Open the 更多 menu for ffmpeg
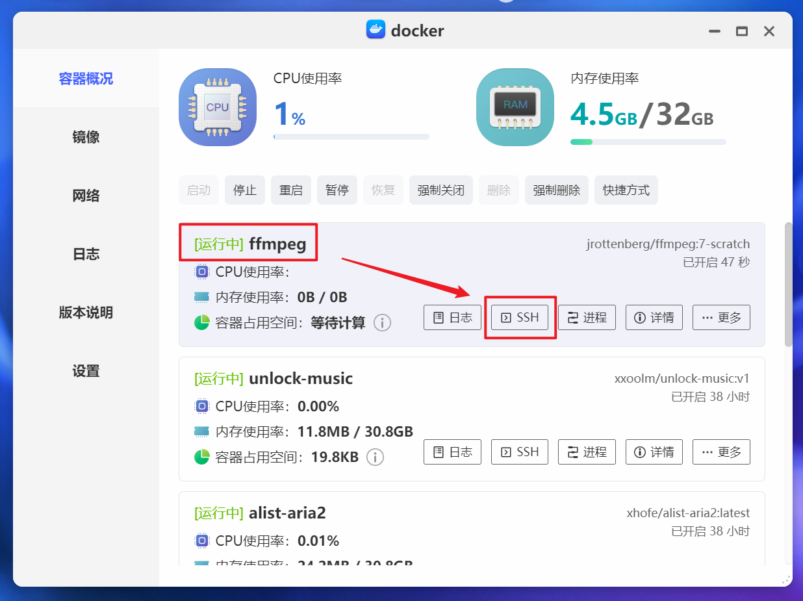The image size is (803, 601). (721, 318)
